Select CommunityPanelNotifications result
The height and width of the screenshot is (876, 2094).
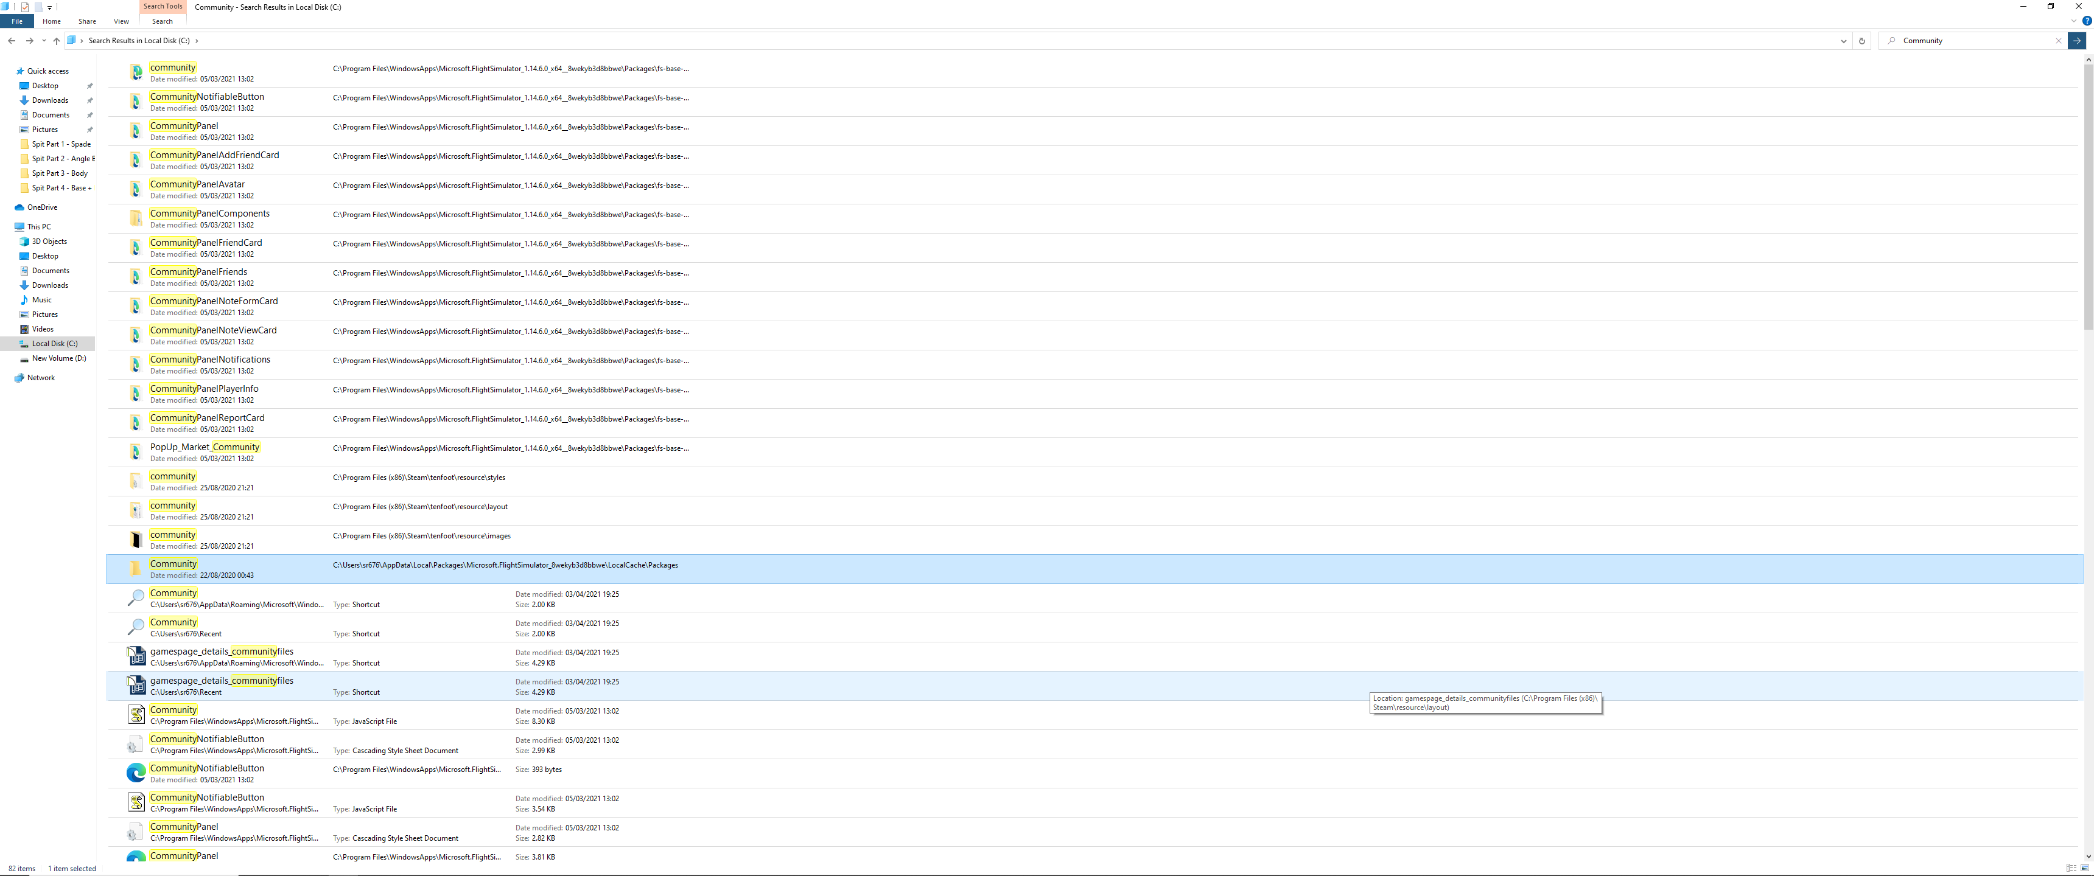pos(1094,365)
